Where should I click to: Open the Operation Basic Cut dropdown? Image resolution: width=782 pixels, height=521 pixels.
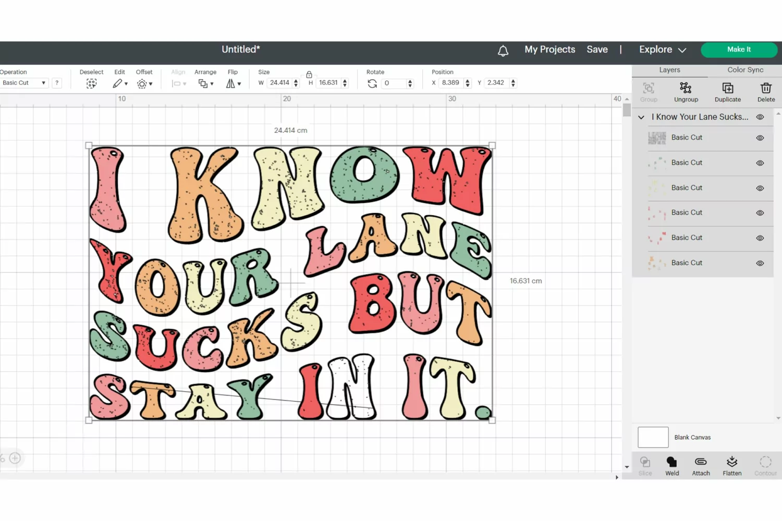pyautogui.click(x=24, y=83)
